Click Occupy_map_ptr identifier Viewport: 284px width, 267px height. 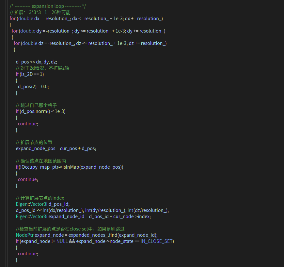[x=40, y=167]
